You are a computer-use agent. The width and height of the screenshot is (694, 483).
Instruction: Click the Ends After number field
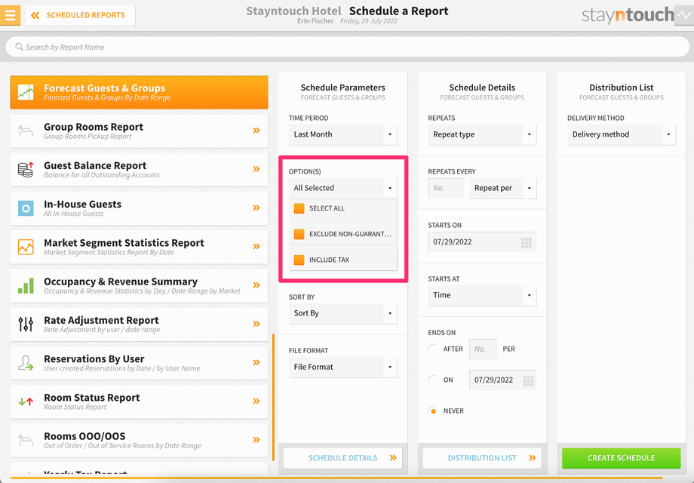click(x=484, y=349)
